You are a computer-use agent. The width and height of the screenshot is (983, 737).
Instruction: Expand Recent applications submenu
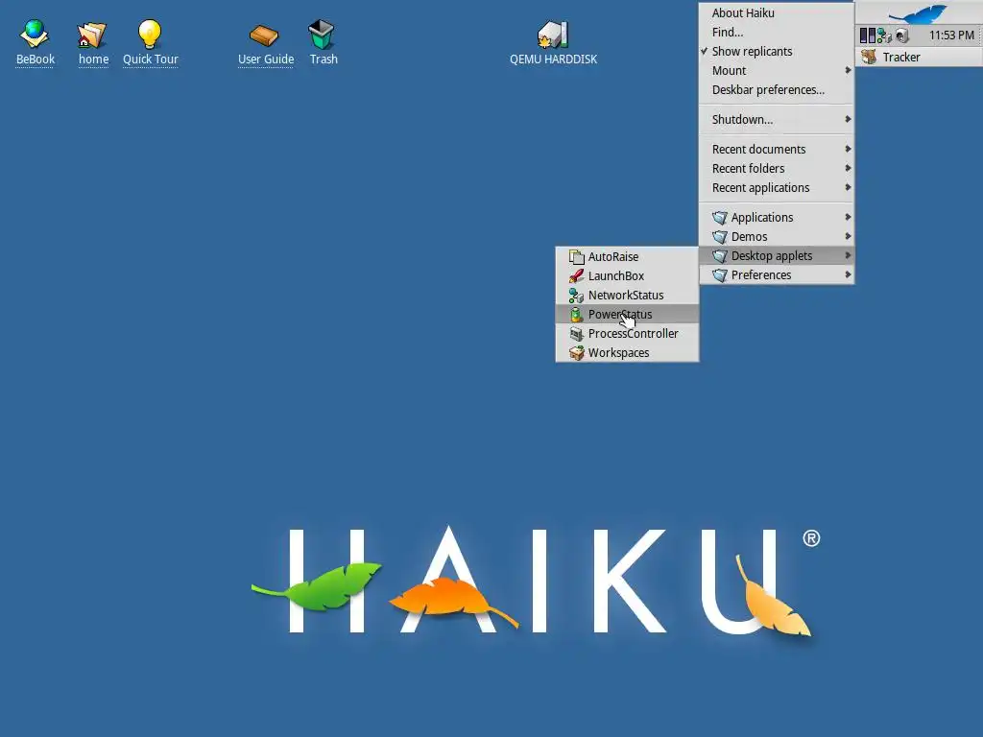pyautogui.click(x=776, y=188)
